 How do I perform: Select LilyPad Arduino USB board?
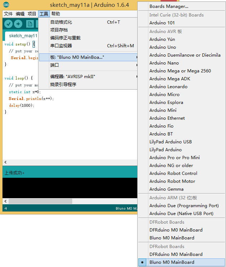click(181, 142)
